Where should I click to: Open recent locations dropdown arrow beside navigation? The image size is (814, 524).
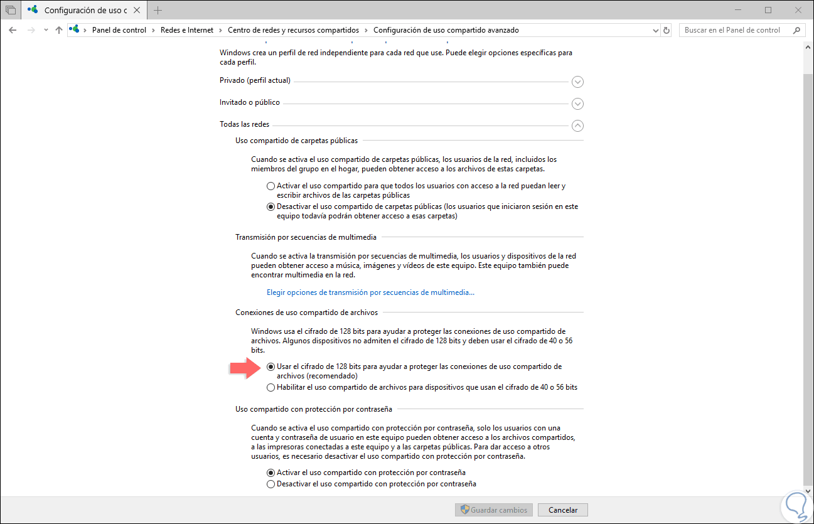[x=46, y=30]
